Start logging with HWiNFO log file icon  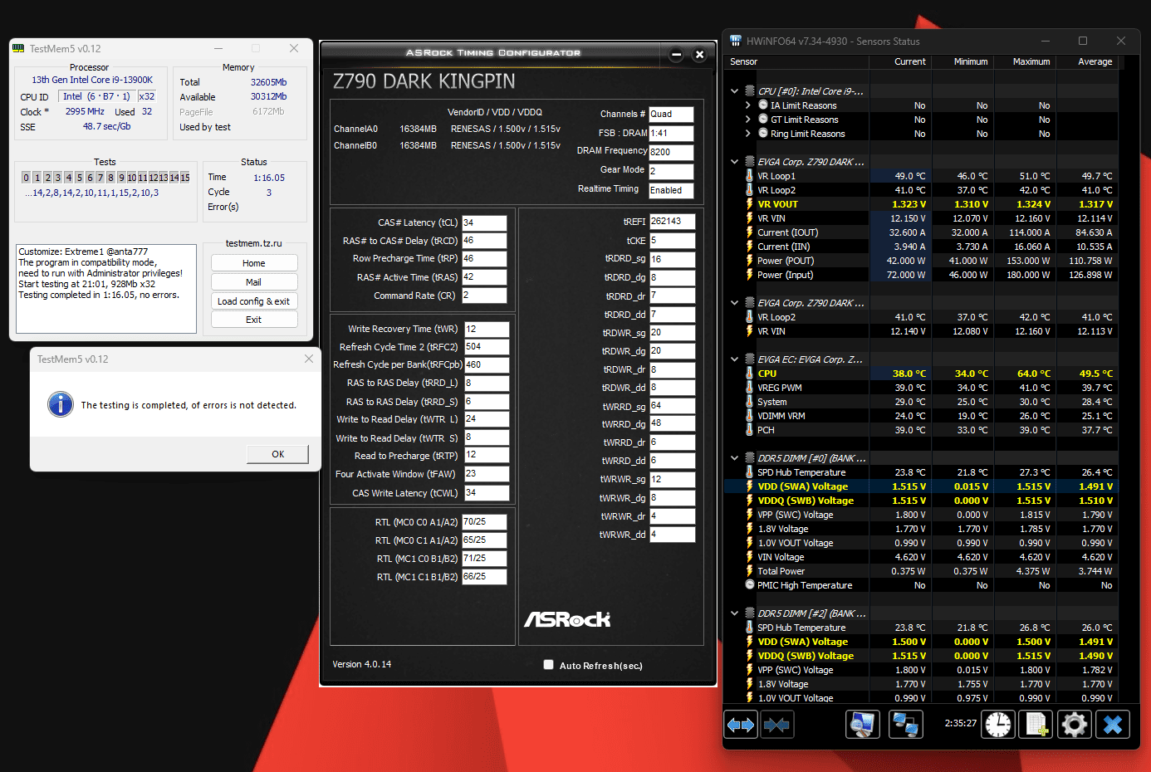[1036, 725]
